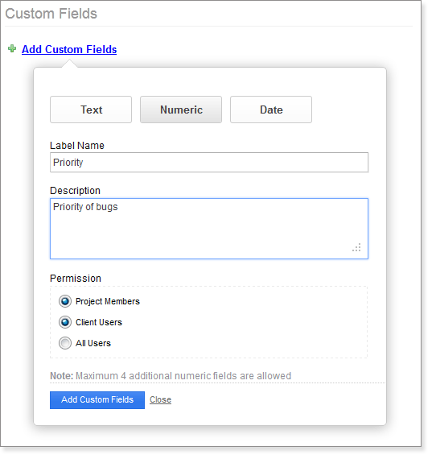Click the Description box resize grip

pos(356,247)
